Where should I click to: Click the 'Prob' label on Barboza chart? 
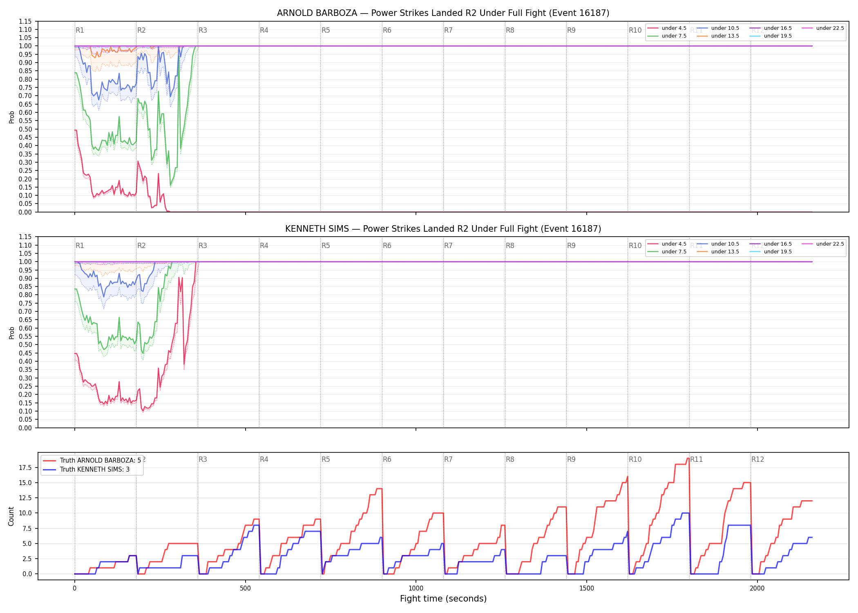pyautogui.click(x=11, y=117)
